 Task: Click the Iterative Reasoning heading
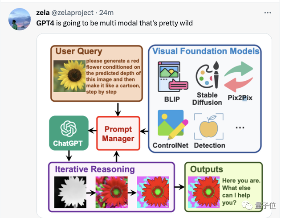pyautogui.click(x=94, y=169)
